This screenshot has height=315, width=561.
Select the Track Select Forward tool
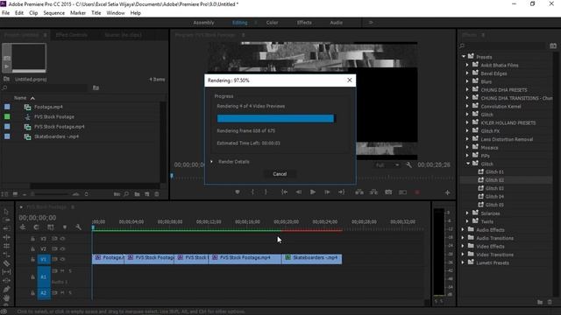click(x=6, y=220)
